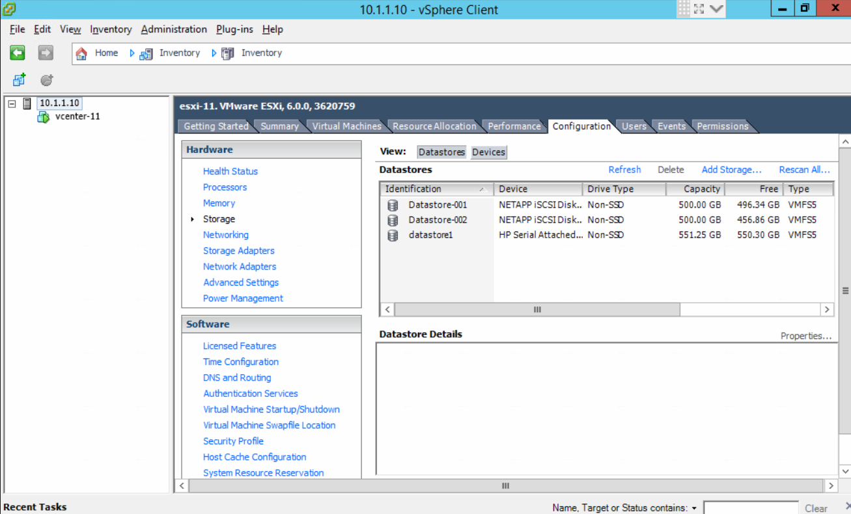Screen dimensions: 851x514
Task: Click the Datastore-001 disk icon
Action: pyautogui.click(x=393, y=205)
